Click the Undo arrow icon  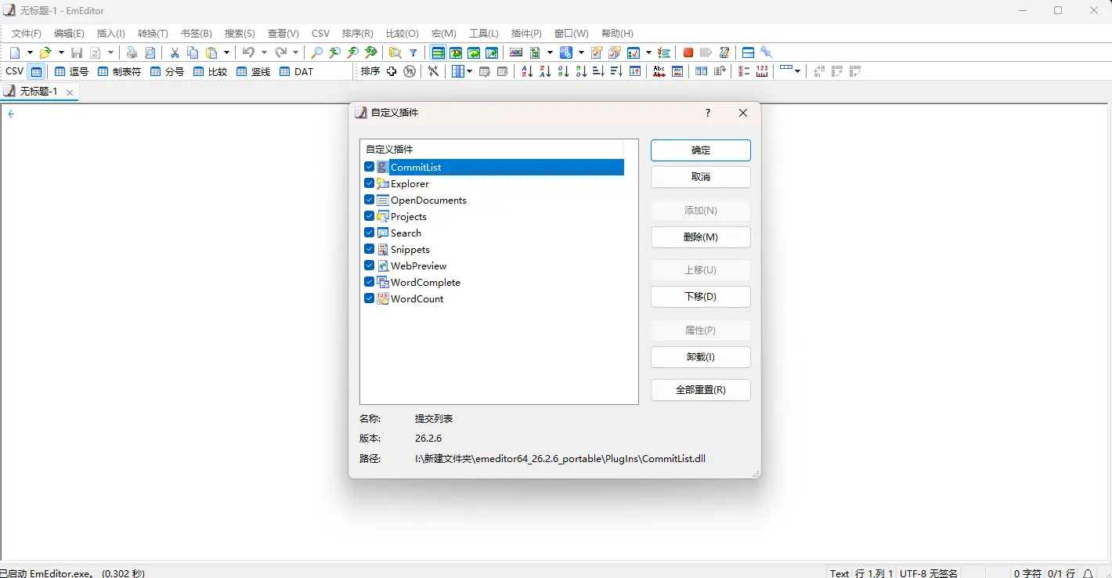(x=248, y=52)
